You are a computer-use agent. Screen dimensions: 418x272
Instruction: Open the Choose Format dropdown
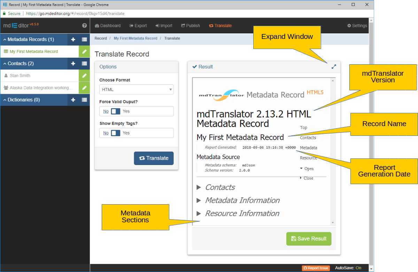pos(136,90)
